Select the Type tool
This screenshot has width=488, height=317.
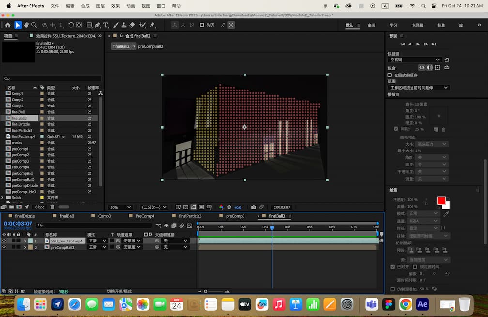click(x=106, y=25)
